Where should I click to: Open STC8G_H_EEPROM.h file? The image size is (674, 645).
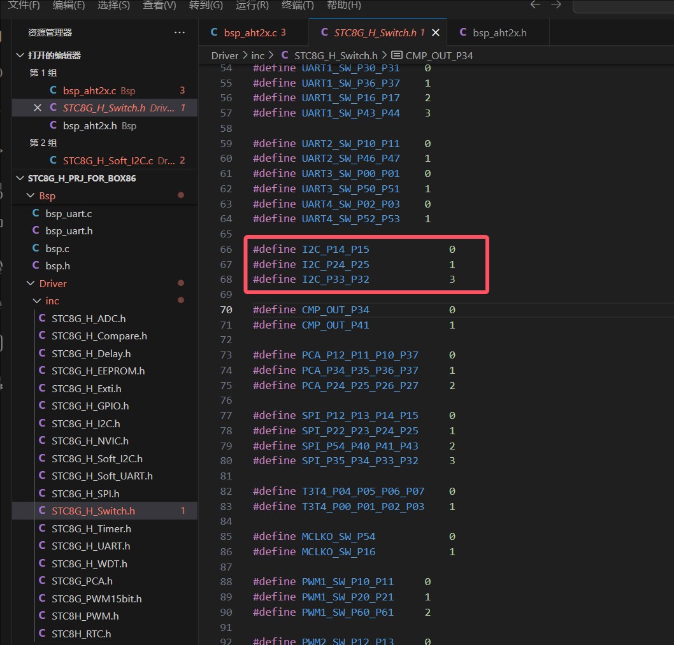pos(105,371)
